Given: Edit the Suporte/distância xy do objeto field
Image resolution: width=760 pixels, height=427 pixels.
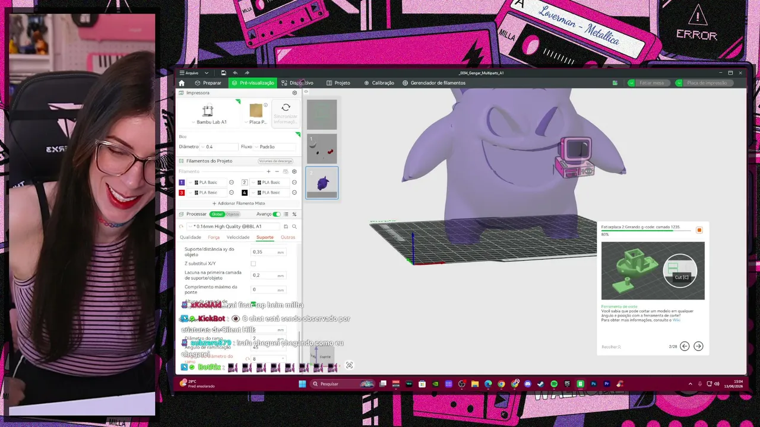Looking at the screenshot, I should pos(268,252).
